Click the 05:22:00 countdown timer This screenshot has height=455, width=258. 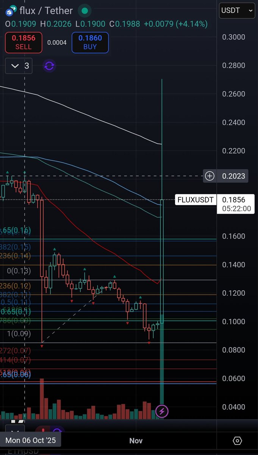tap(236, 209)
